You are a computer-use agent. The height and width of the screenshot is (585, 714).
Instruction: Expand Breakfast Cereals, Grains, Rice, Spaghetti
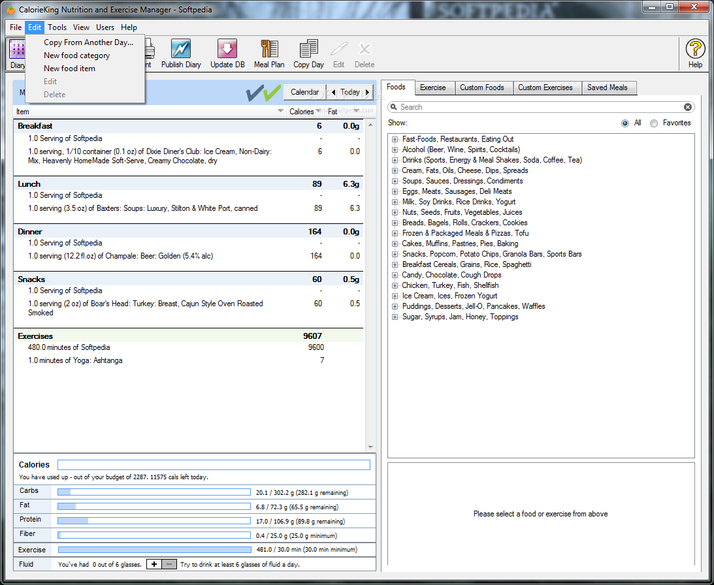coord(395,265)
